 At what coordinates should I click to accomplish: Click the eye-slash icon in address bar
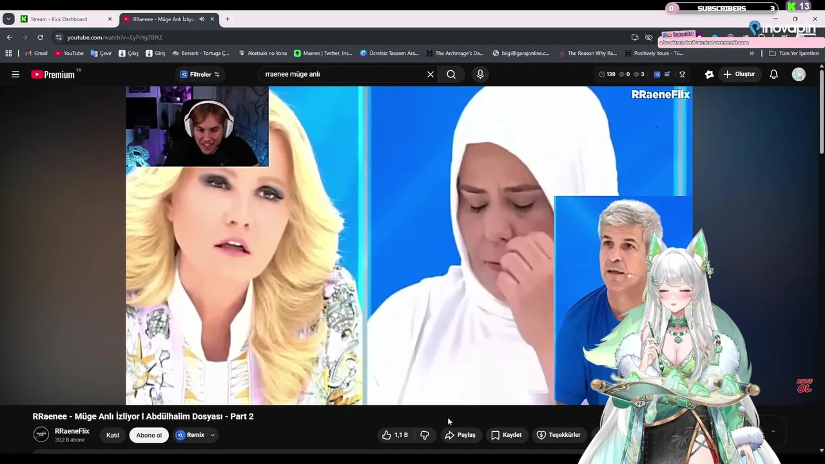[649, 37]
